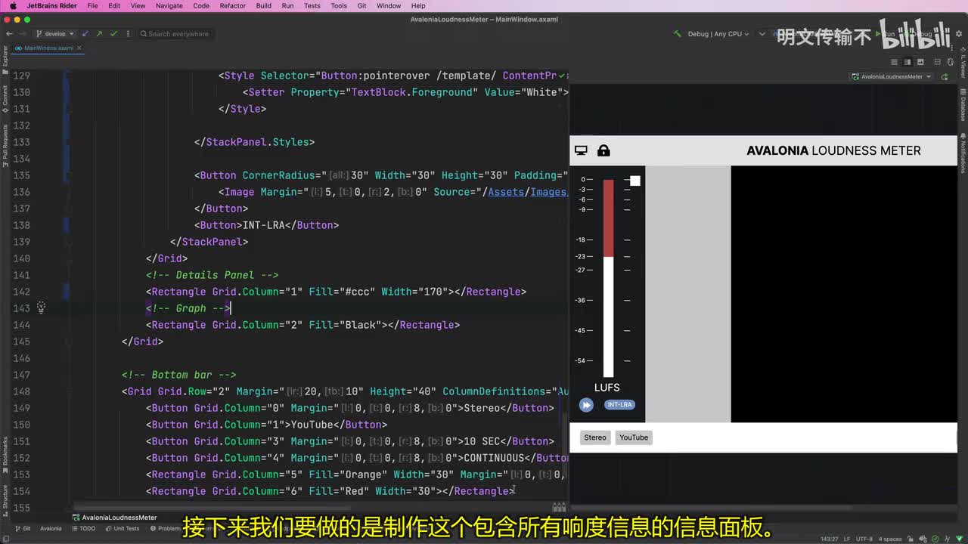The width and height of the screenshot is (968, 544).
Task: Open the Debug | Any CPU configuration dropdown
Action: coord(718,34)
